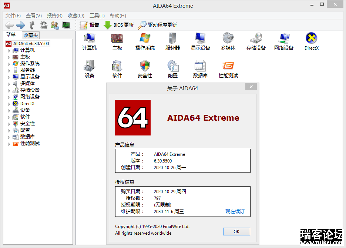Open the 查看(V) menu
The width and height of the screenshot is (346, 248).
click(34, 16)
